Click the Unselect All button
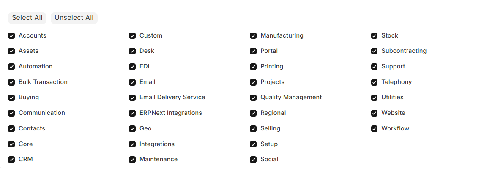The width and height of the screenshot is (484, 171). [74, 18]
